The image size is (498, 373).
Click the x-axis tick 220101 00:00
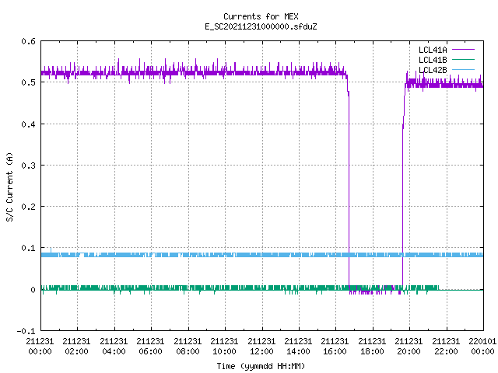pyautogui.click(x=482, y=347)
